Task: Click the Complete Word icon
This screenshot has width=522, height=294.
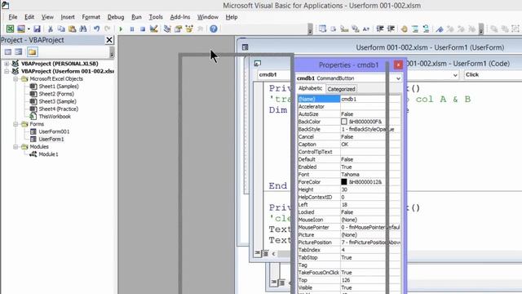Action: [x=366, y=29]
